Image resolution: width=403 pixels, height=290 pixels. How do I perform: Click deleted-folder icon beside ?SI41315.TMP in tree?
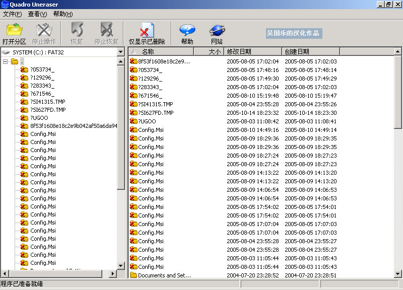[24, 102]
